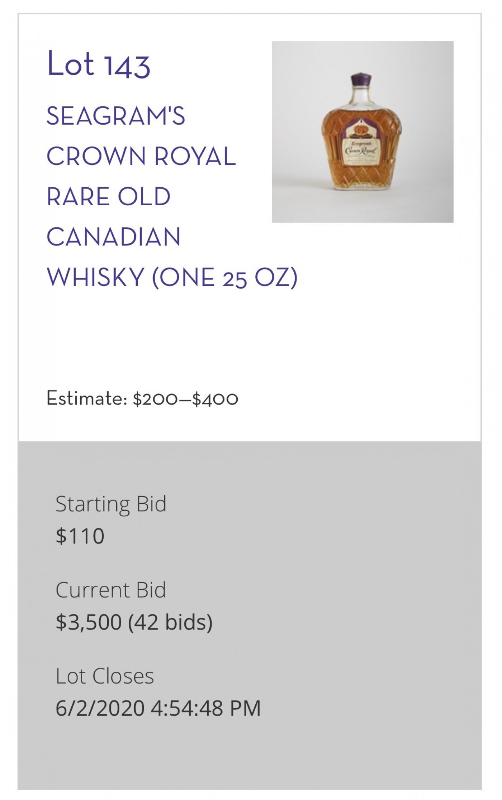Open the (42 bids) bid count
This screenshot has width=502, height=800.
point(171,622)
